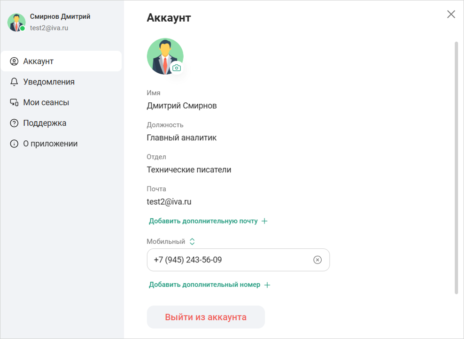Click the camera icon on the avatar
Screen dimensions: 464x339
pos(177,68)
